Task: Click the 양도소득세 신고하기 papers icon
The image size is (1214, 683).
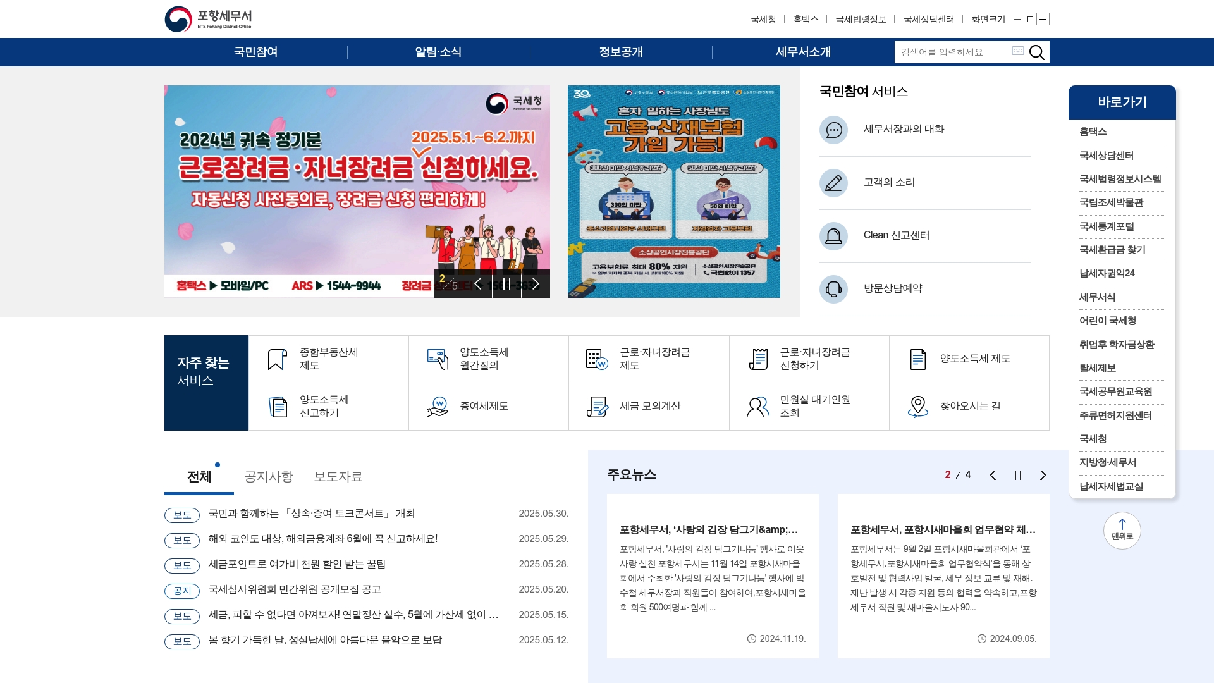Action: coord(277,407)
